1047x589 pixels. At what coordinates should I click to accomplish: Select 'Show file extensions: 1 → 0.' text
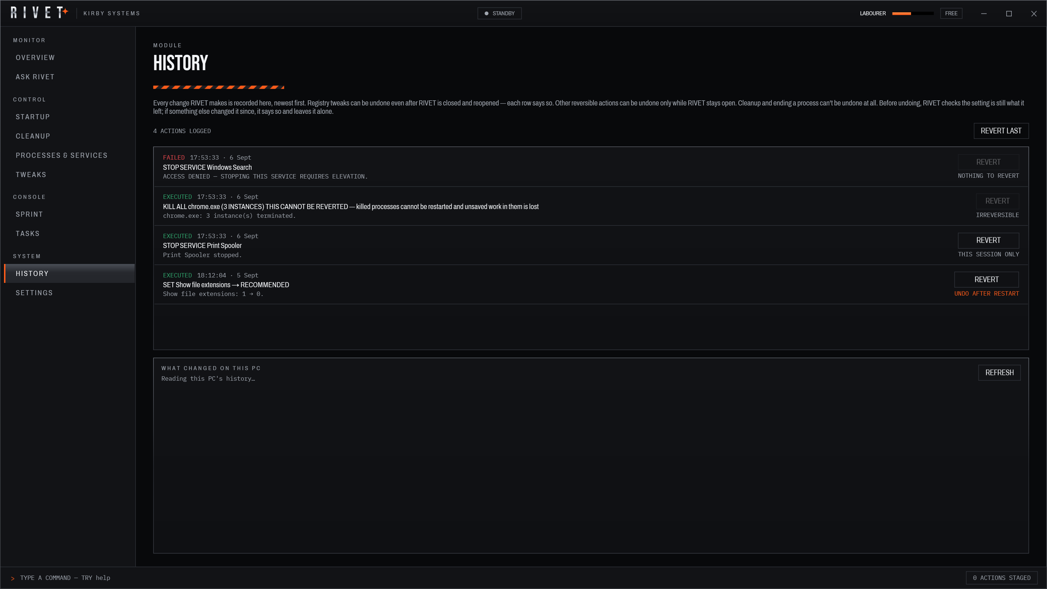[213, 294]
